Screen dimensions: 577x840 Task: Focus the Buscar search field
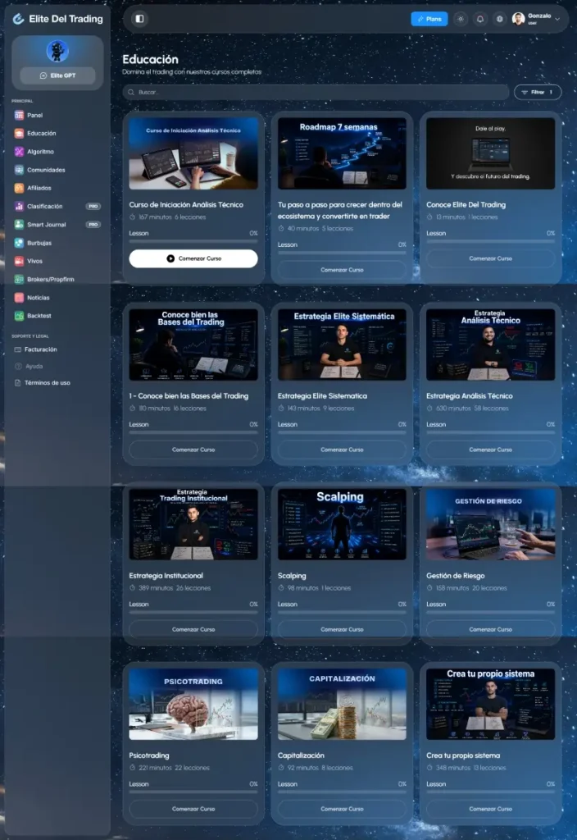coord(316,92)
